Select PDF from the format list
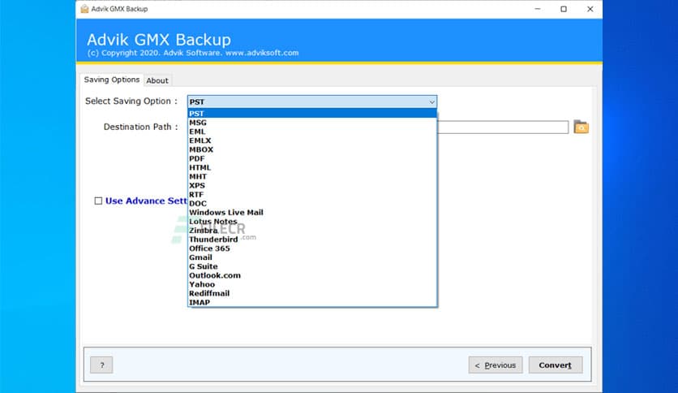The image size is (678, 393). coord(312,158)
